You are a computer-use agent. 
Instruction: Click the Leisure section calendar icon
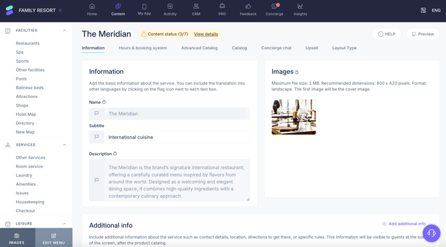click(x=8, y=224)
